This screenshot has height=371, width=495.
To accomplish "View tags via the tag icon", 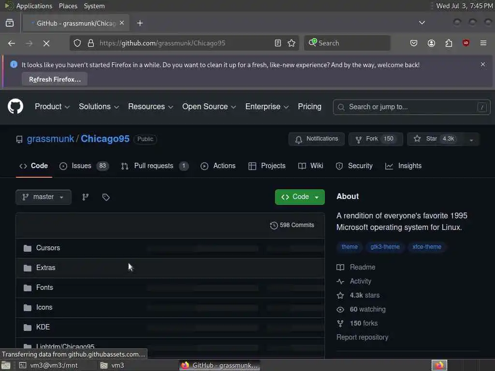I will pos(106,197).
